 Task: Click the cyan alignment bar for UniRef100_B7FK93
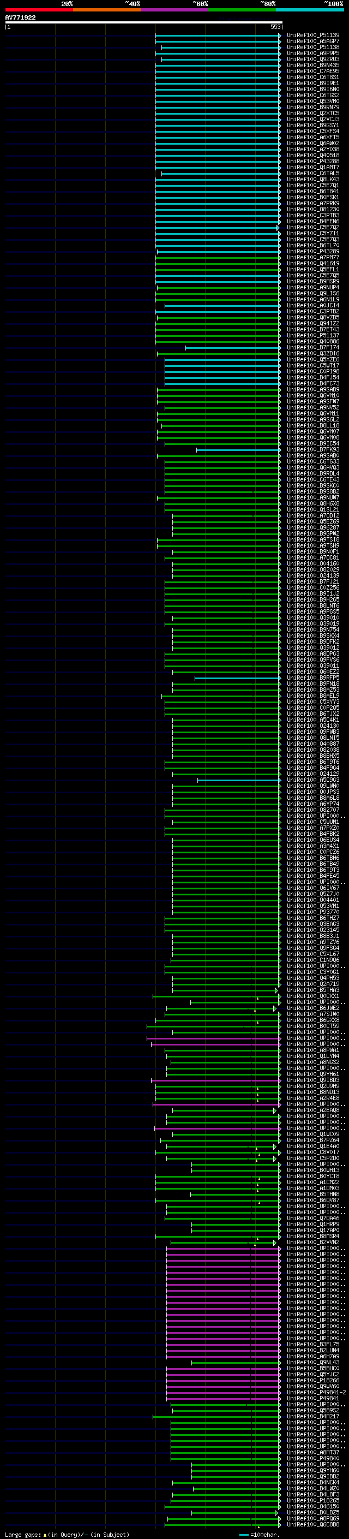pyautogui.click(x=238, y=450)
